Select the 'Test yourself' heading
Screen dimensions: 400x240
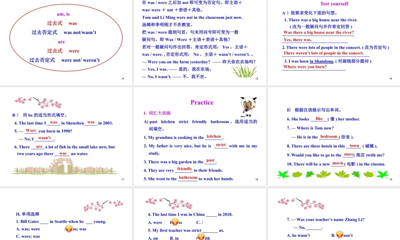(x=334, y=4)
